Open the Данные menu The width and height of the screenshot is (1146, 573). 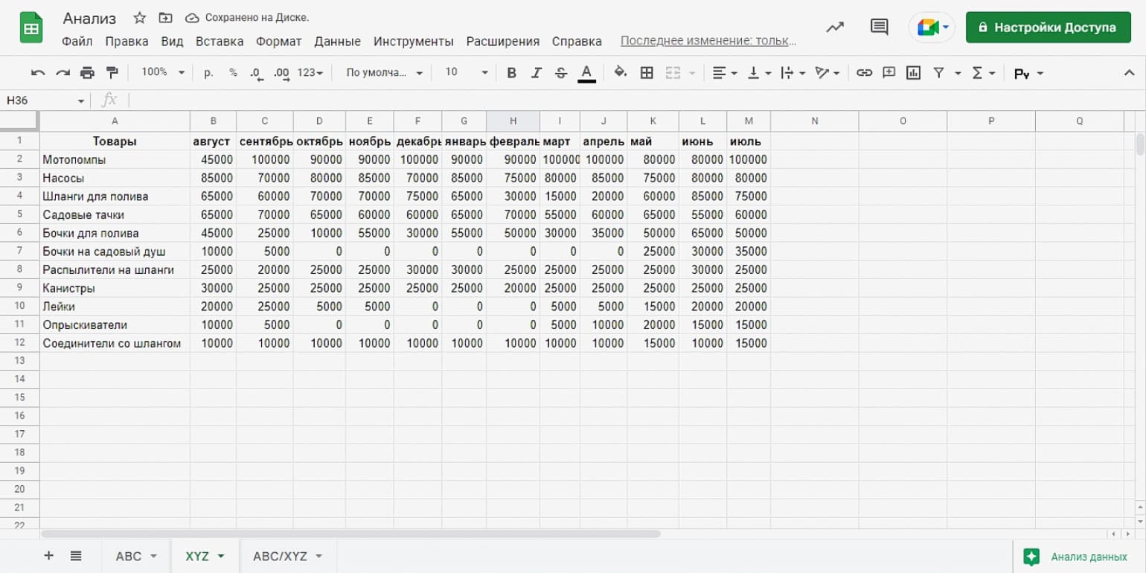coord(337,42)
